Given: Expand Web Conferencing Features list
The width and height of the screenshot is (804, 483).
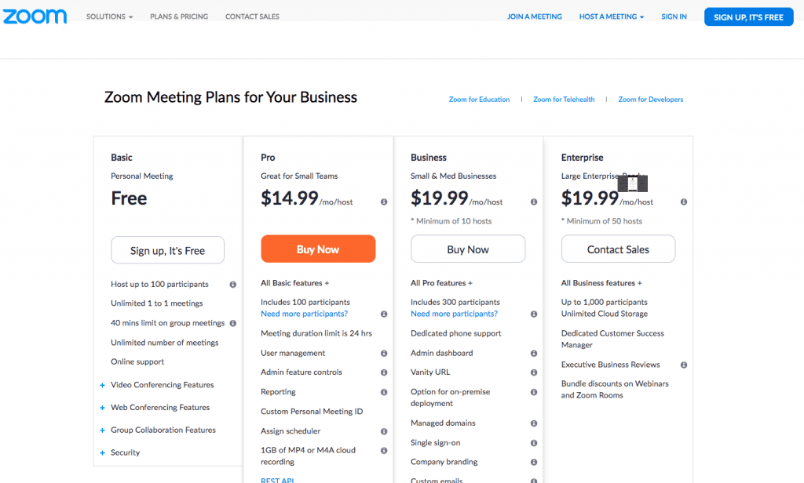Looking at the screenshot, I should [x=159, y=408].
